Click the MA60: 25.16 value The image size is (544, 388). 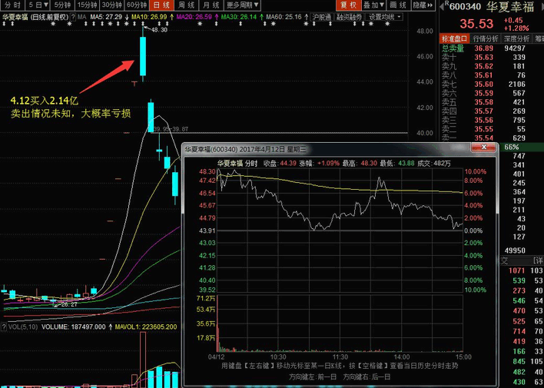284,17
